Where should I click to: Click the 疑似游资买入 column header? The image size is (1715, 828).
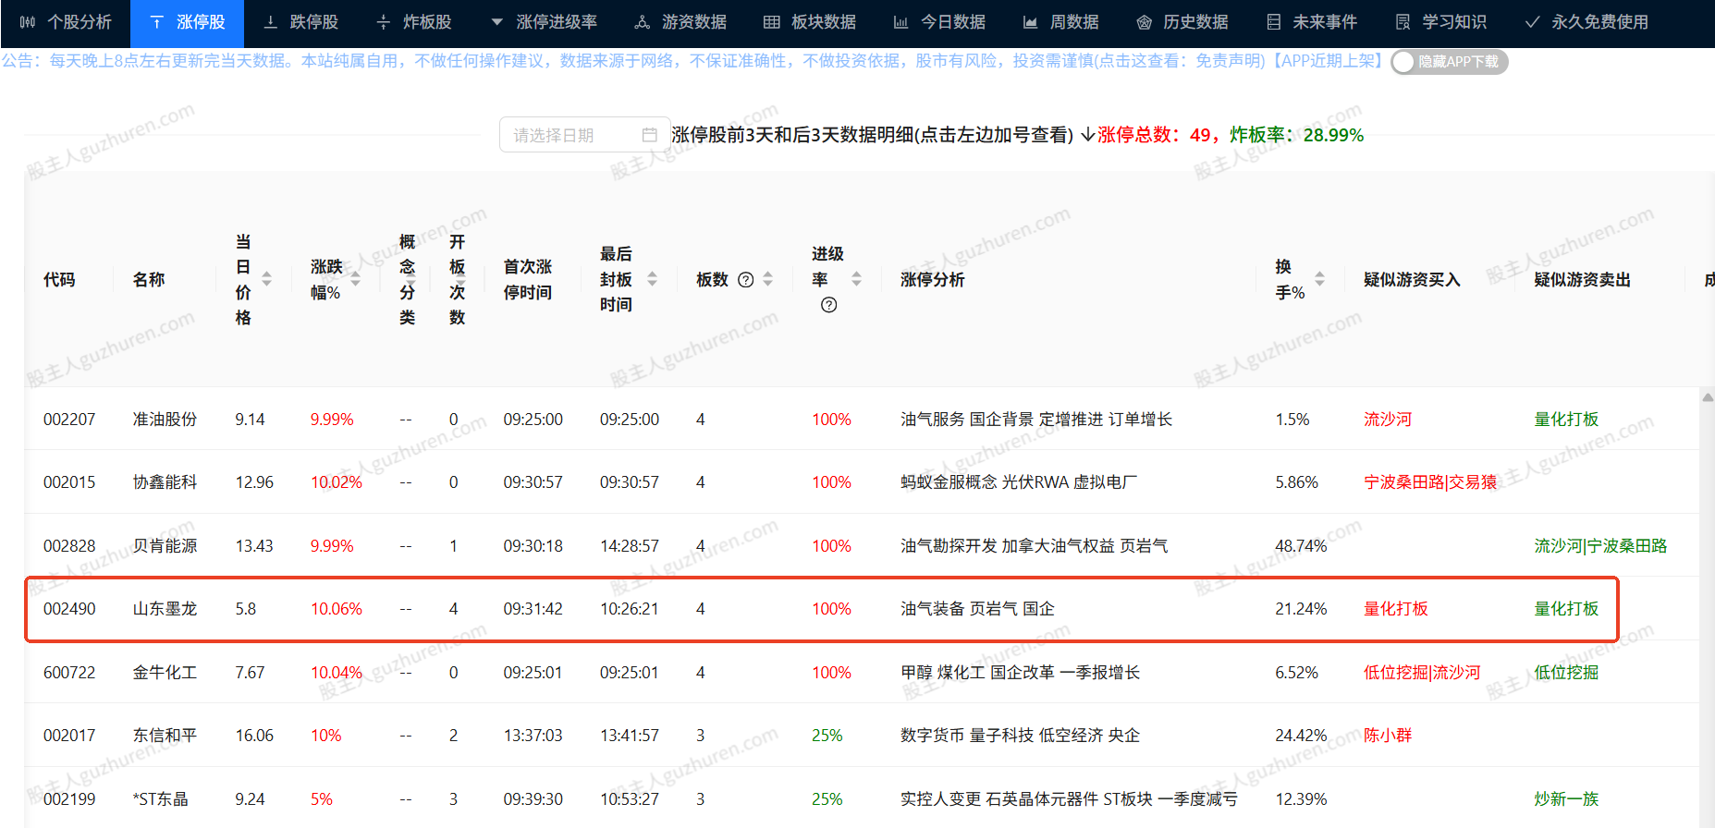[1412, 279]
